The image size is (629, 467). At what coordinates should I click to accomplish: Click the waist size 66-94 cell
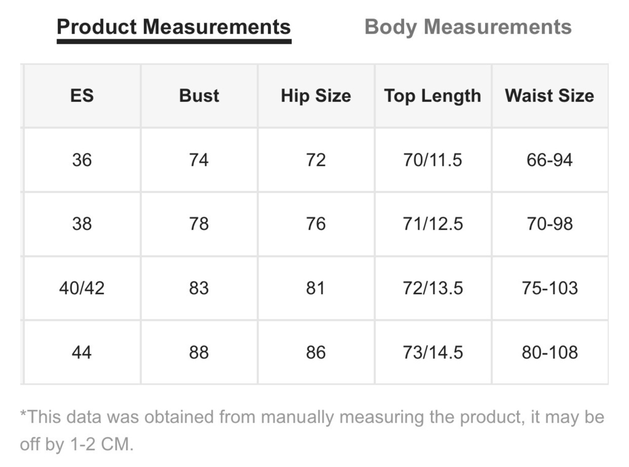pos(550,160)
